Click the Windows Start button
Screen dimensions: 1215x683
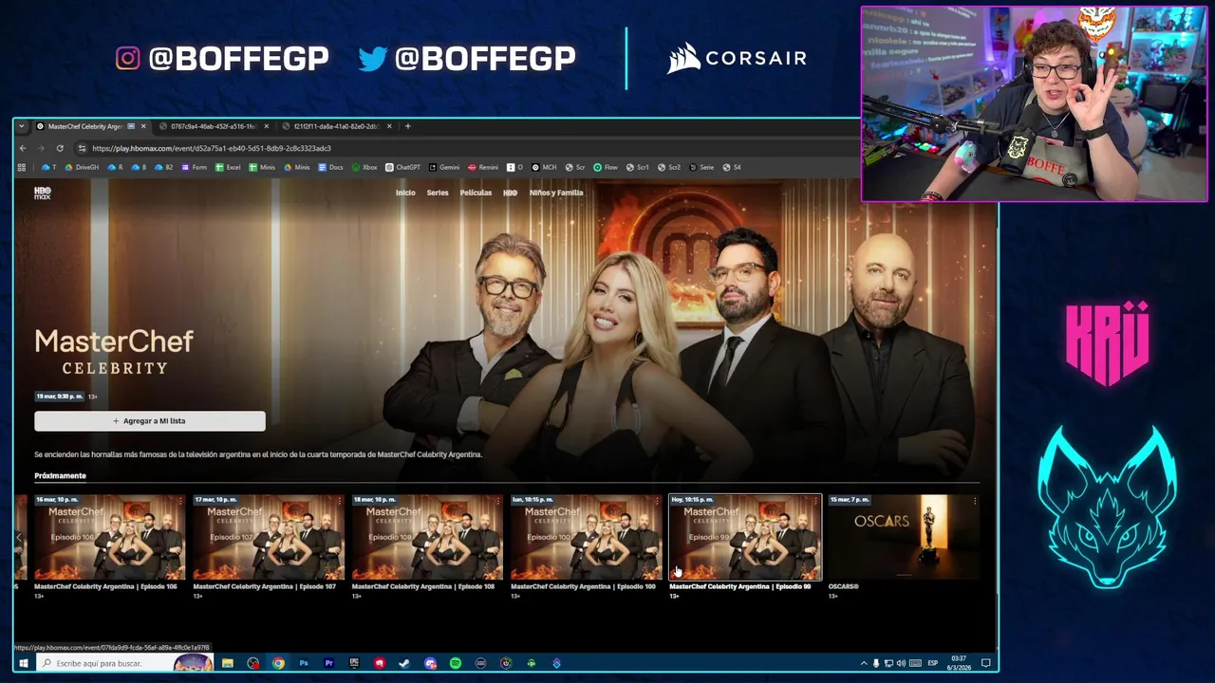pyautogui.click(x=23, y=663)
